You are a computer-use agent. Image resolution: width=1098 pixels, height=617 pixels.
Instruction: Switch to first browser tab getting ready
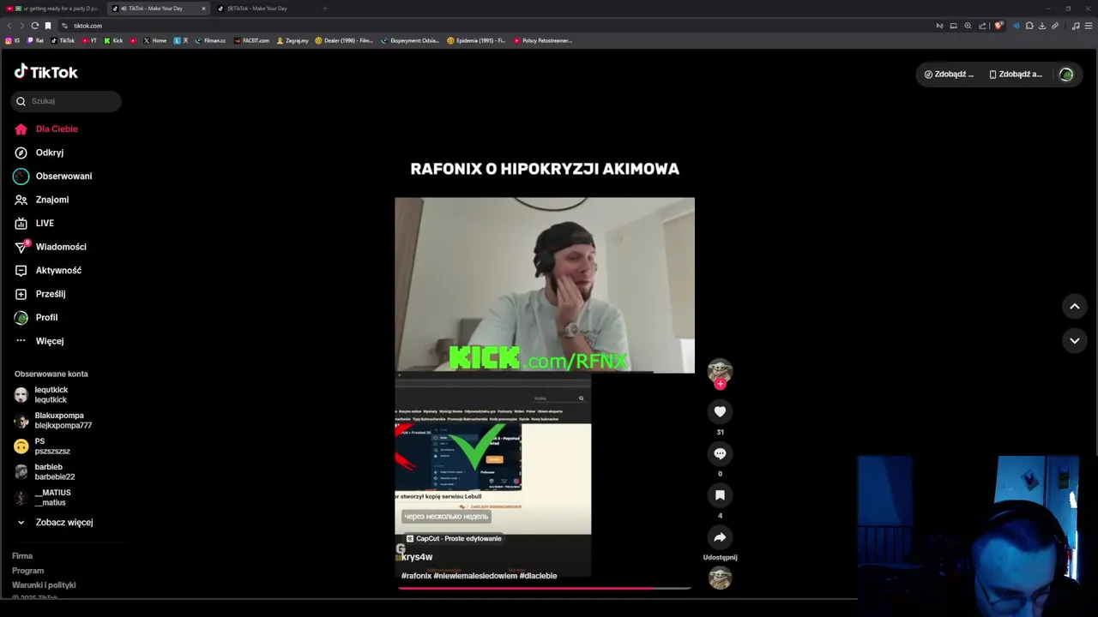(53, 9)
